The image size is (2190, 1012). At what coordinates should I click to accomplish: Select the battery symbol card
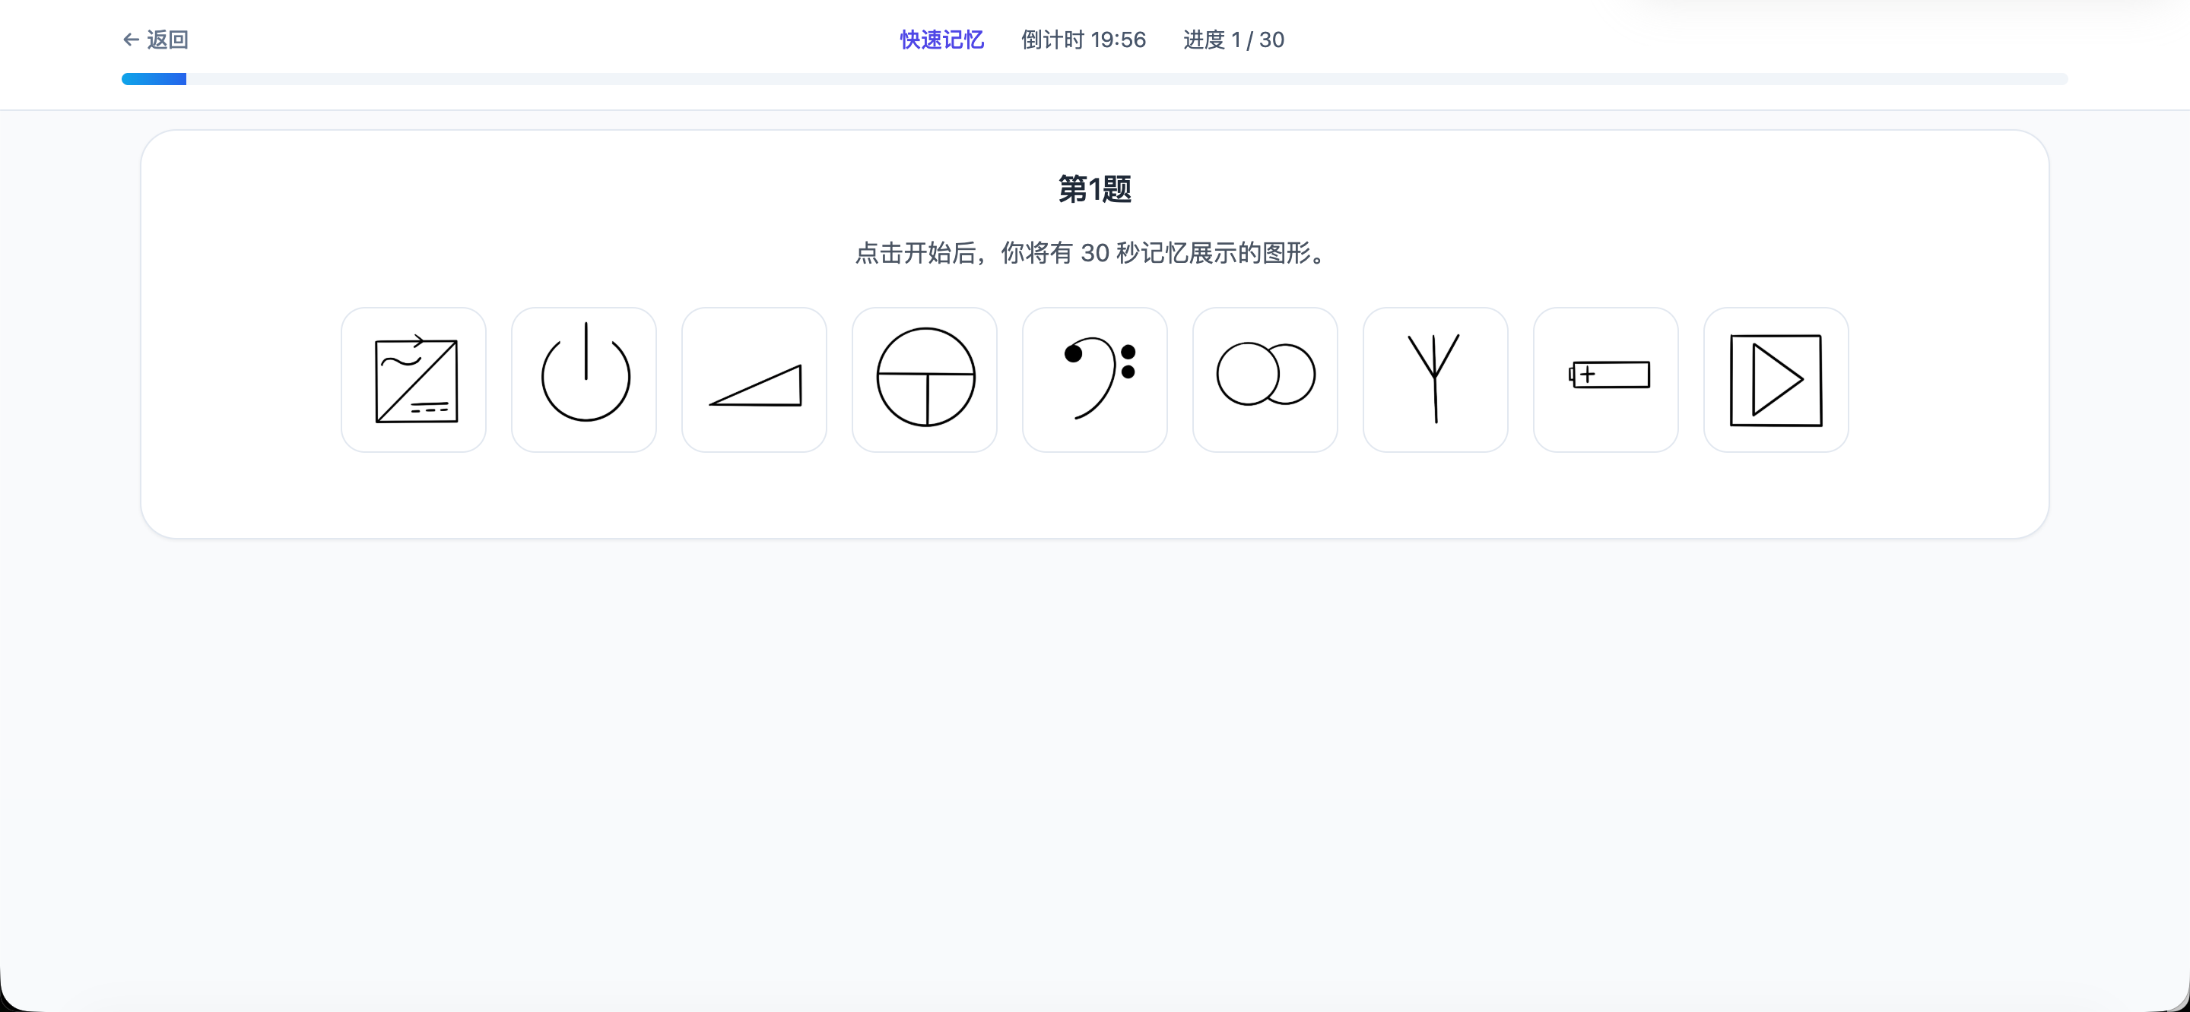coord(1605,379)
